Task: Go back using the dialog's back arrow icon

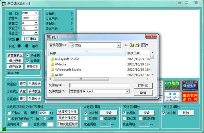Action: 126,45
